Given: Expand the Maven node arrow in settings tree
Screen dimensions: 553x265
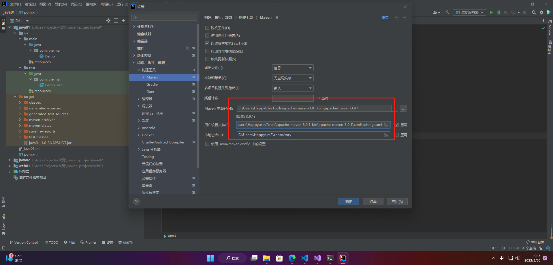Looking at the screenshot, I should pyautogui.click(x=143, y=77).
